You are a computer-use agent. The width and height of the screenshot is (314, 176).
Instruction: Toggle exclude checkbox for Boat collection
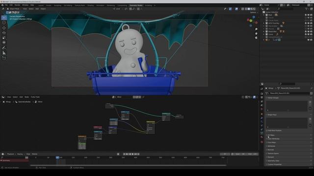point(306,15)
